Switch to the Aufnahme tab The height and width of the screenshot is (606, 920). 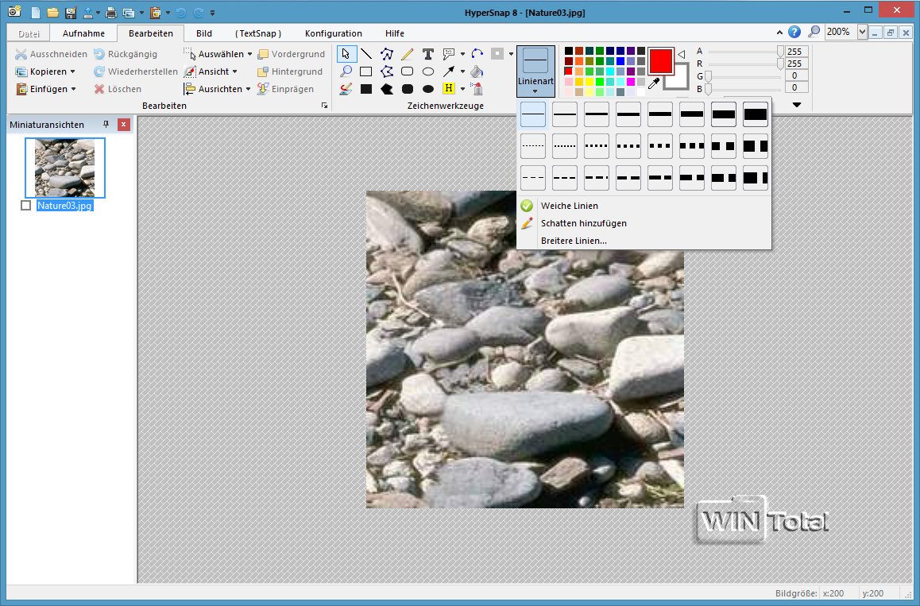83,33
